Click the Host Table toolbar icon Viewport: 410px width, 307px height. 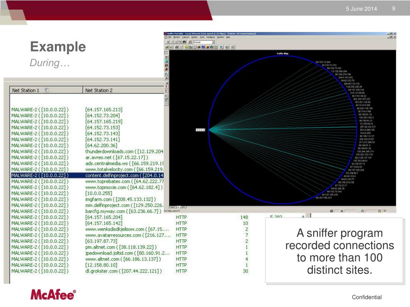click(191, 47)
